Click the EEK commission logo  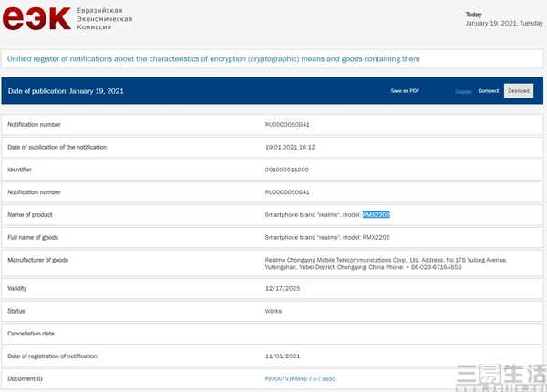pos(36,18)
